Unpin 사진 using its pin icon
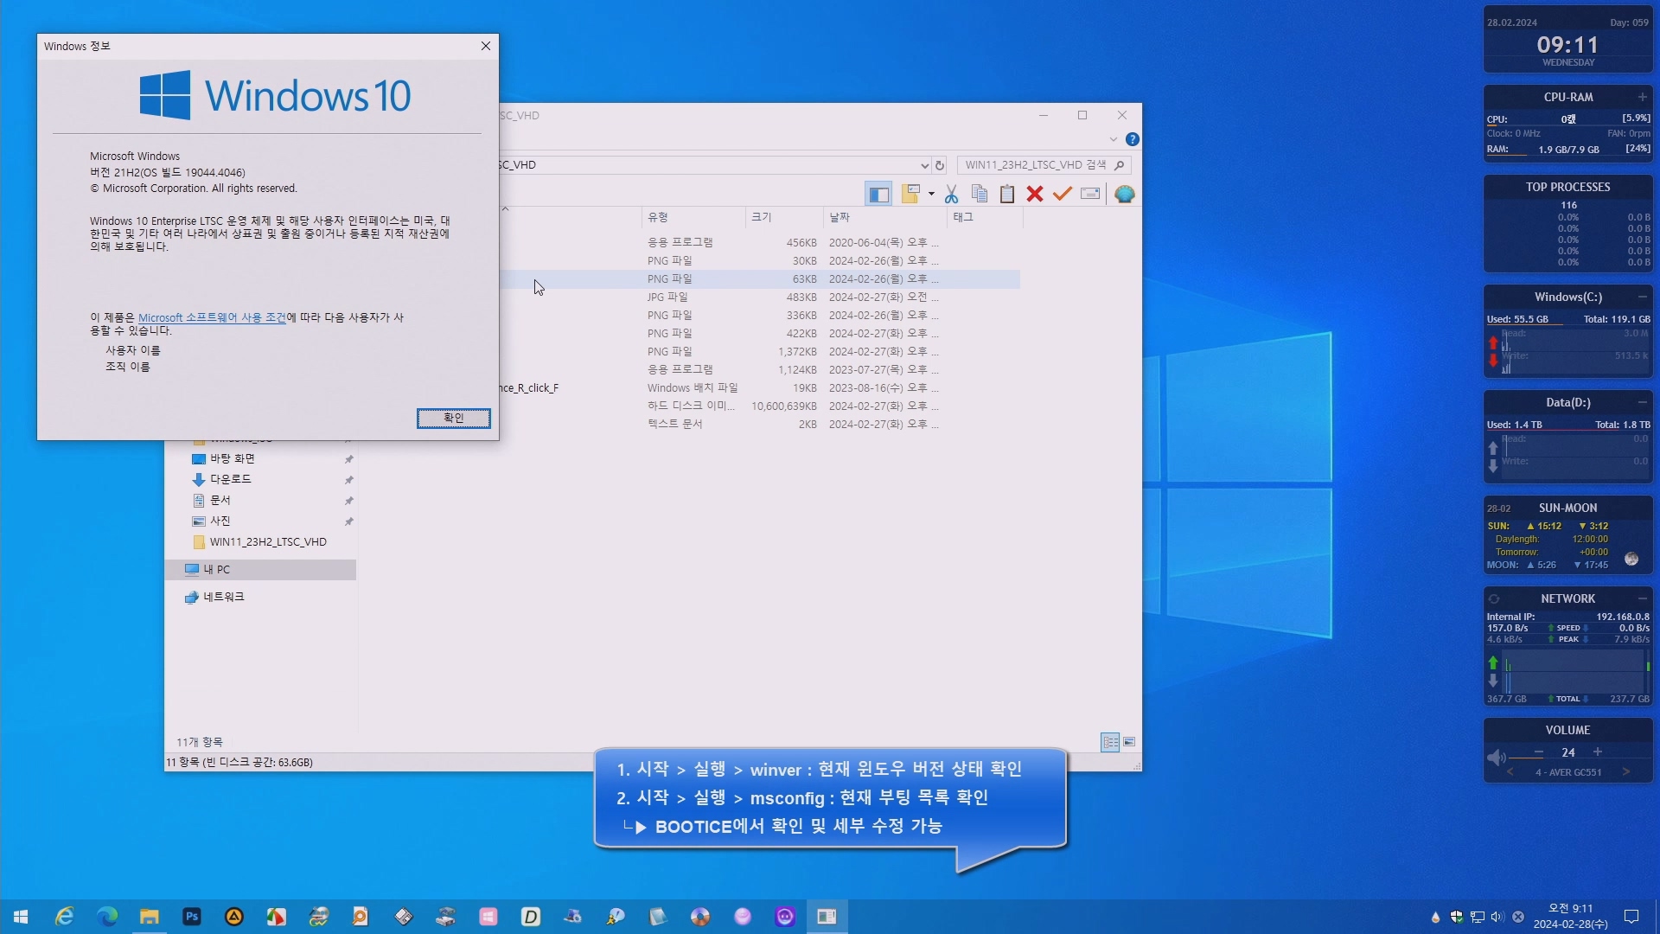The width and height of the screenshot is (1660, 934). click(x=349, y=521)
